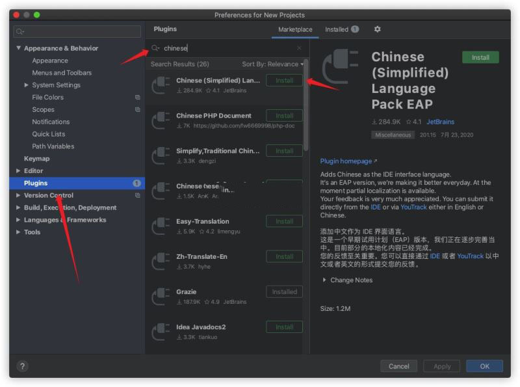Screen dimensions: 520x387
Task: Focus the plugin search field containing 'chinese'
Action: 227,48
